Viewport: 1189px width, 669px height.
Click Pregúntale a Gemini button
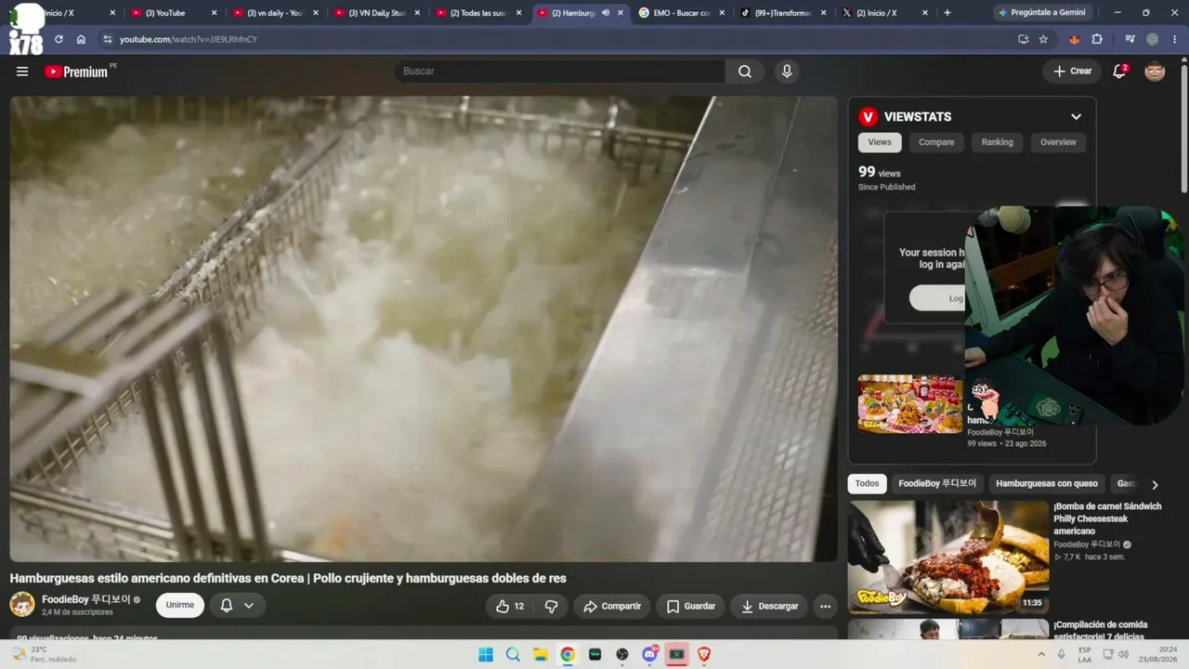[1041, 13]
